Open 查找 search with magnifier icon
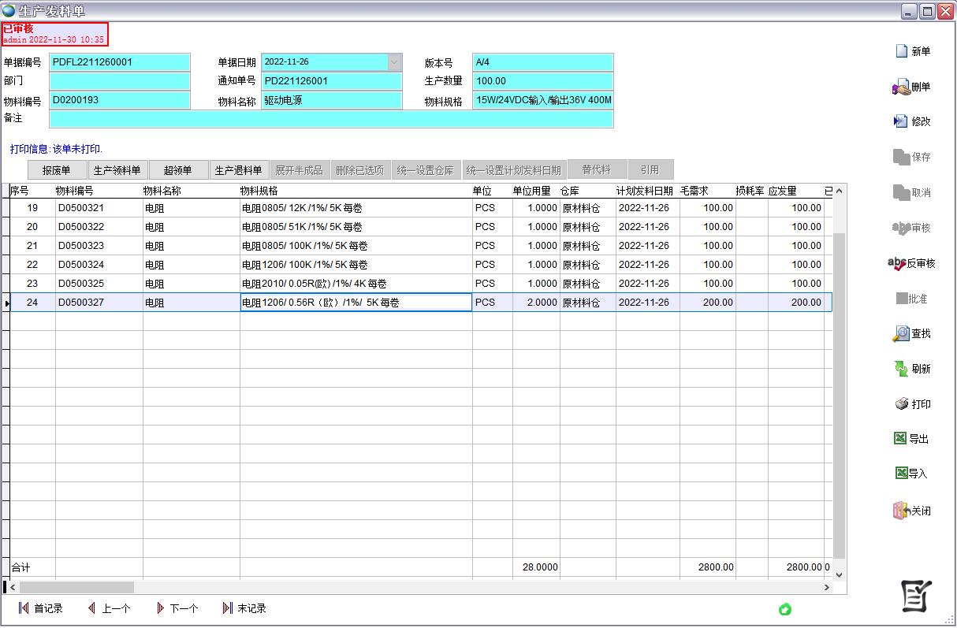This screenshot has height=628, width=957. click(901, 333)
